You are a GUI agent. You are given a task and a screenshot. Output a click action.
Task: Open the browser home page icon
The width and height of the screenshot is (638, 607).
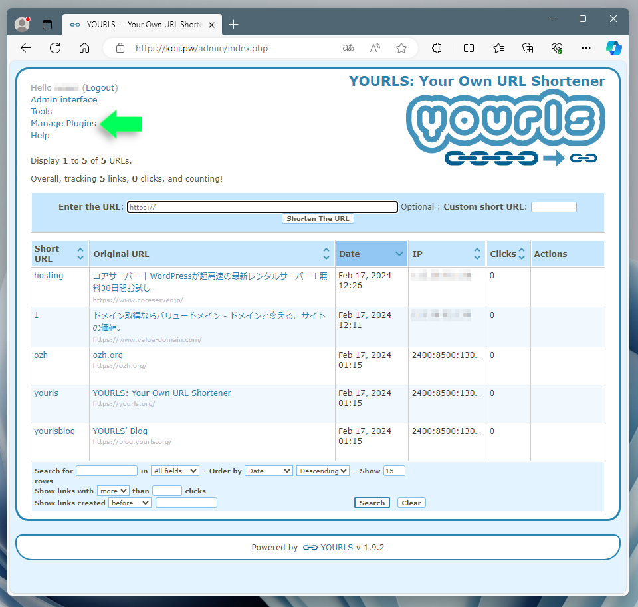(84, 48)
